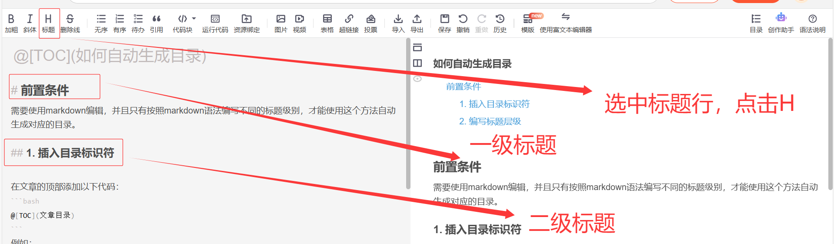This screenshot has width=834, height=244.
Task: Insert an image (图片)
Action: point(281,23)
